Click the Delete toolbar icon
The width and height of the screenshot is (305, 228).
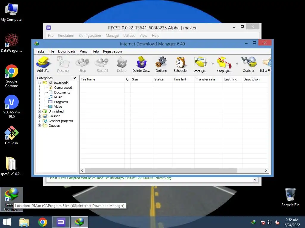122,64
